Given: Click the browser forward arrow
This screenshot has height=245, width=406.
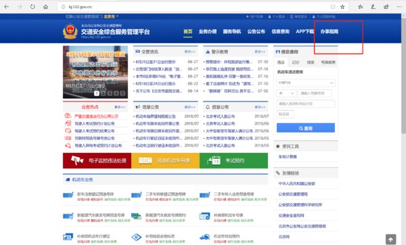Looking at the screenshot, I should pos(20,7).
